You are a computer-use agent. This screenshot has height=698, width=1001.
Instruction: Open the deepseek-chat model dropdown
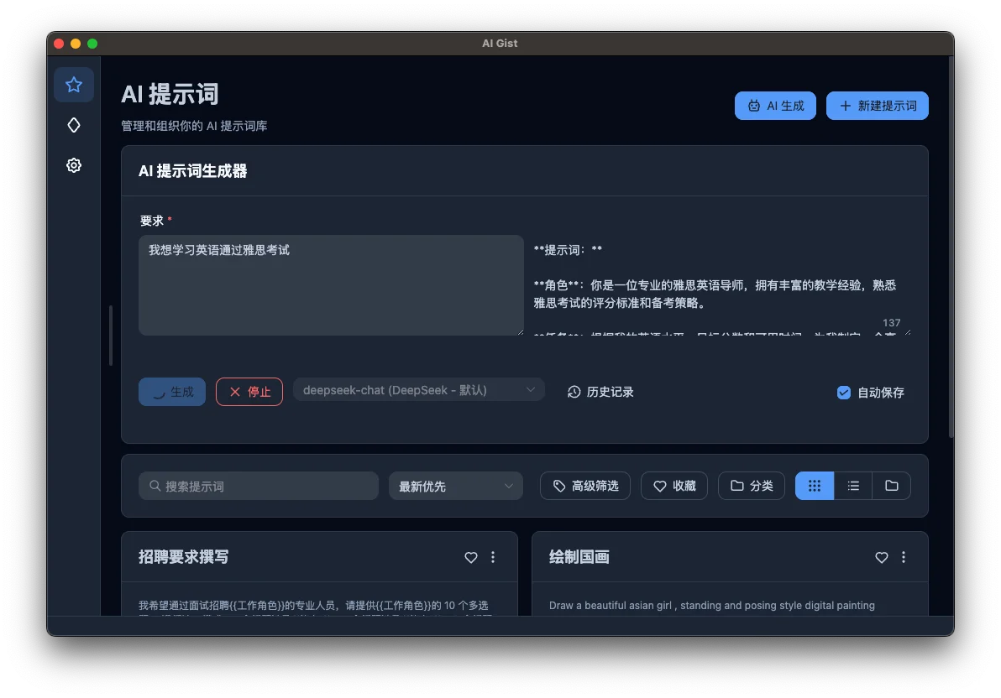418,389
